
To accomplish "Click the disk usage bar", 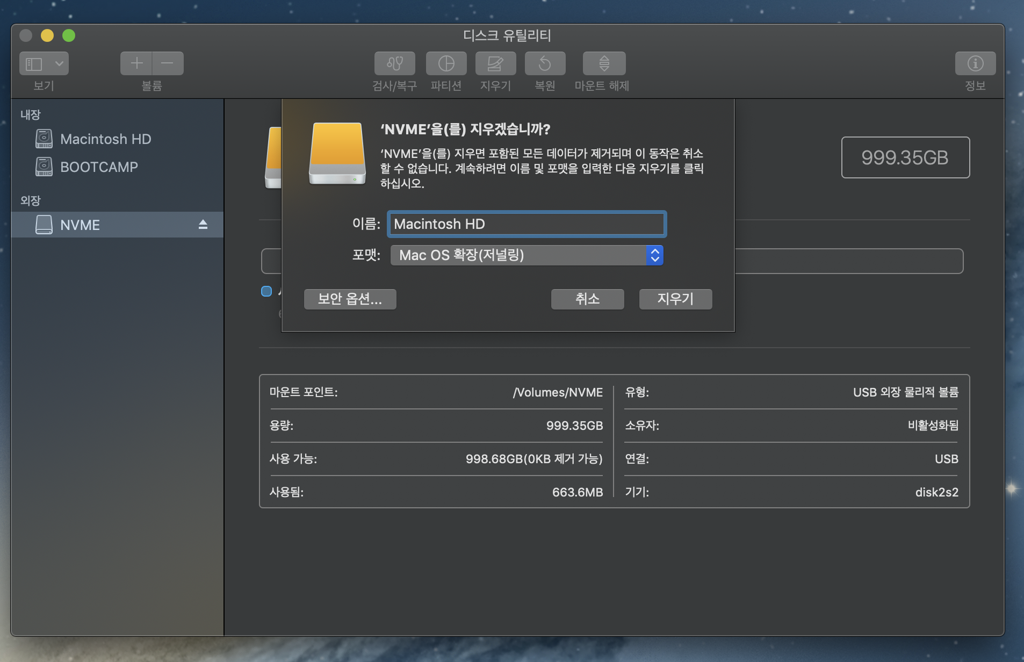I will click(x=612, y=261).
